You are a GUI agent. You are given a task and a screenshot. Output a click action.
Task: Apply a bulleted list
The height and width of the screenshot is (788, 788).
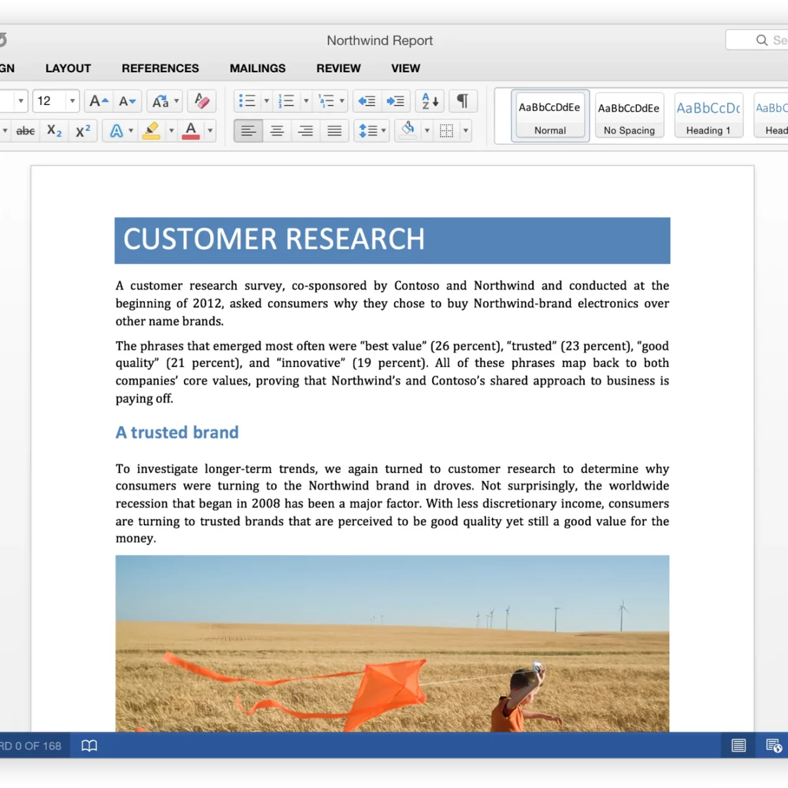pos(247,101)
